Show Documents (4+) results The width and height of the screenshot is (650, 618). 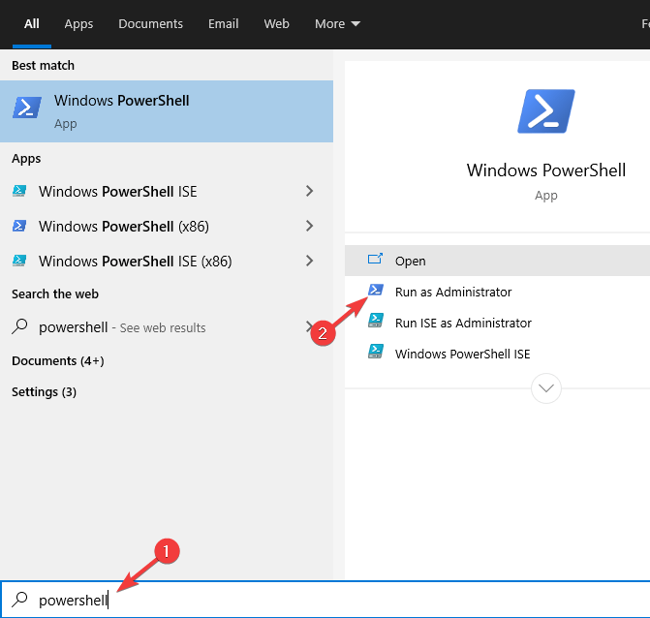pyautogui.click(x=57, y=360)
